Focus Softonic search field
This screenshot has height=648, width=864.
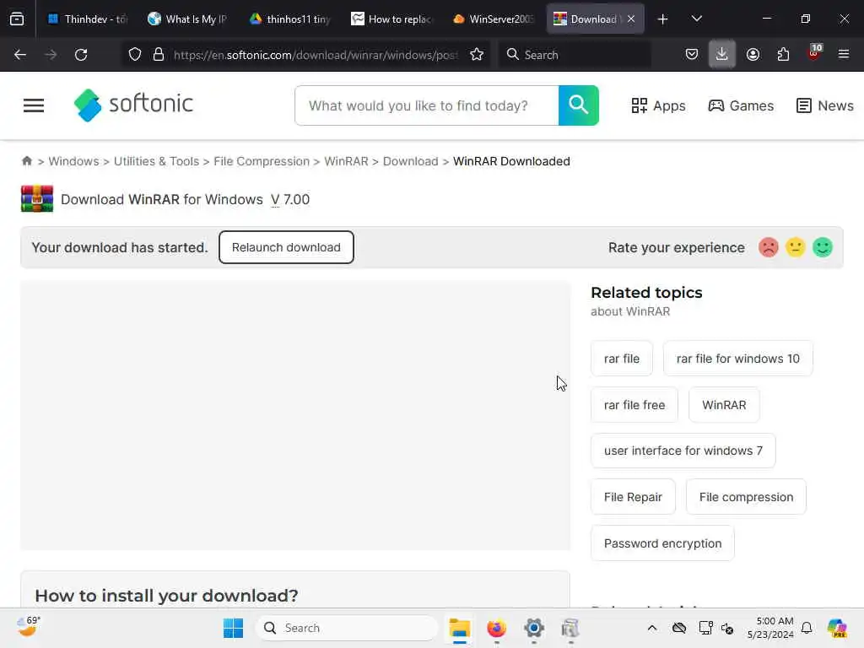427,105
